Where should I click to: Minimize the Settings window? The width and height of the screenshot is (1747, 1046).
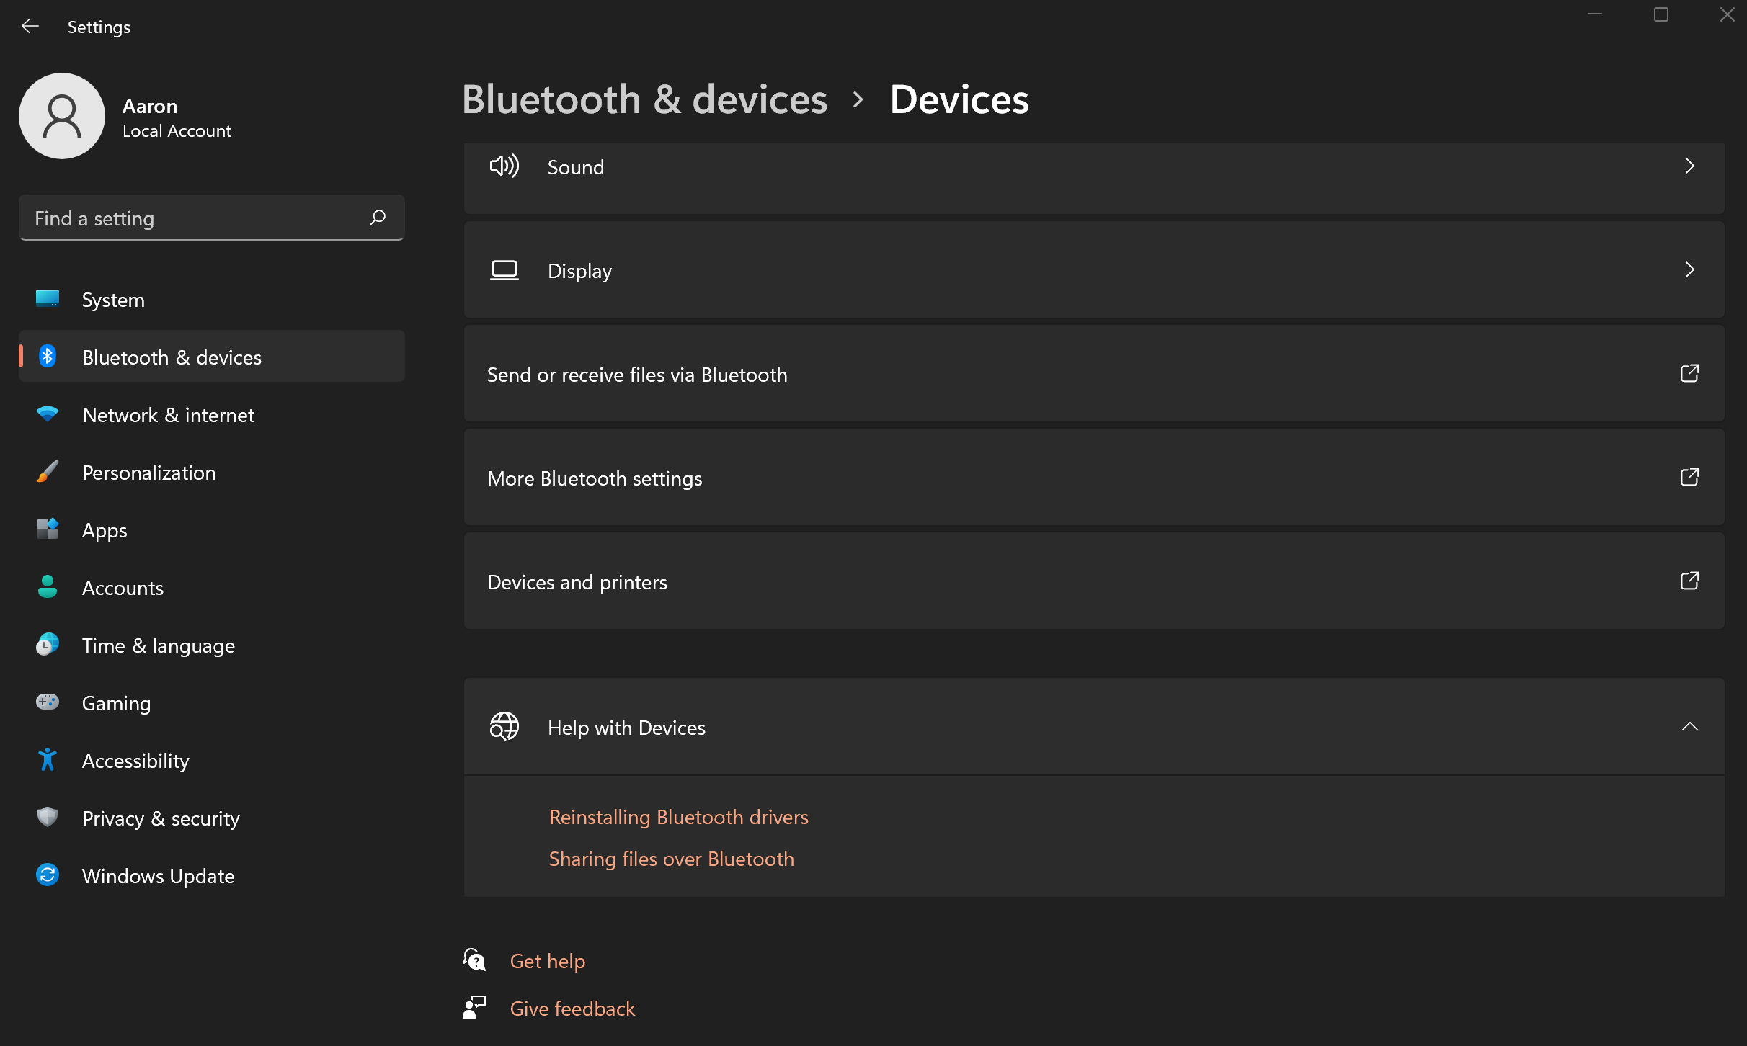1595,14
